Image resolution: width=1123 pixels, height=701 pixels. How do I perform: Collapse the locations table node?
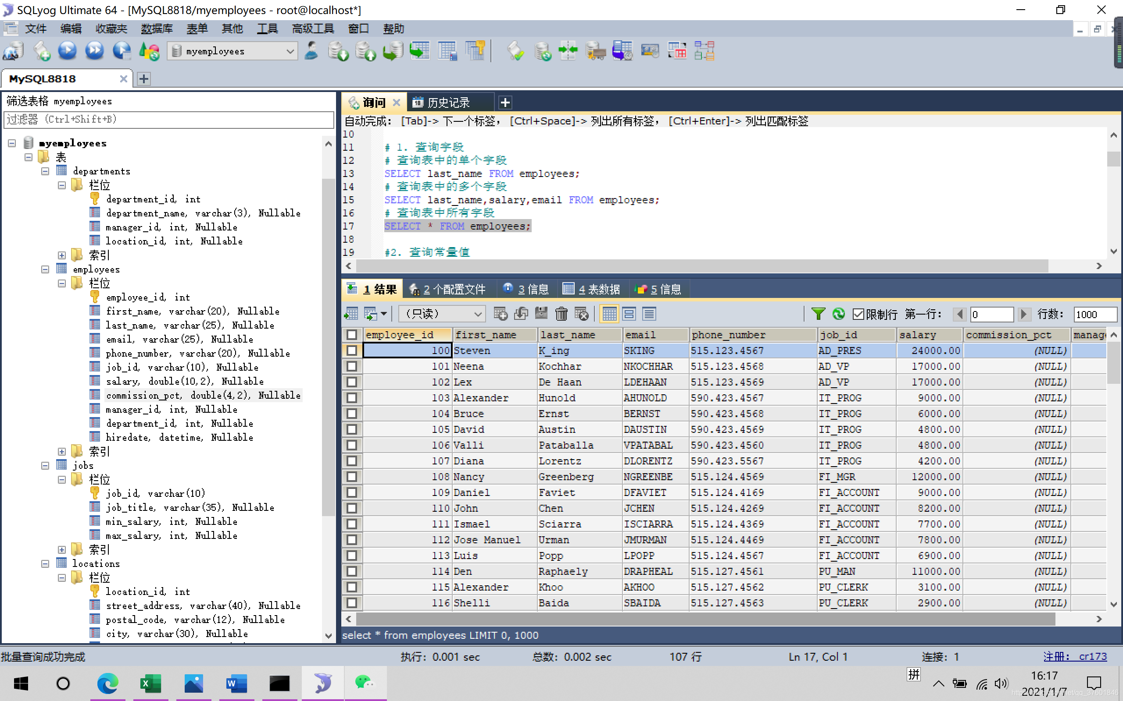point(45,564)
